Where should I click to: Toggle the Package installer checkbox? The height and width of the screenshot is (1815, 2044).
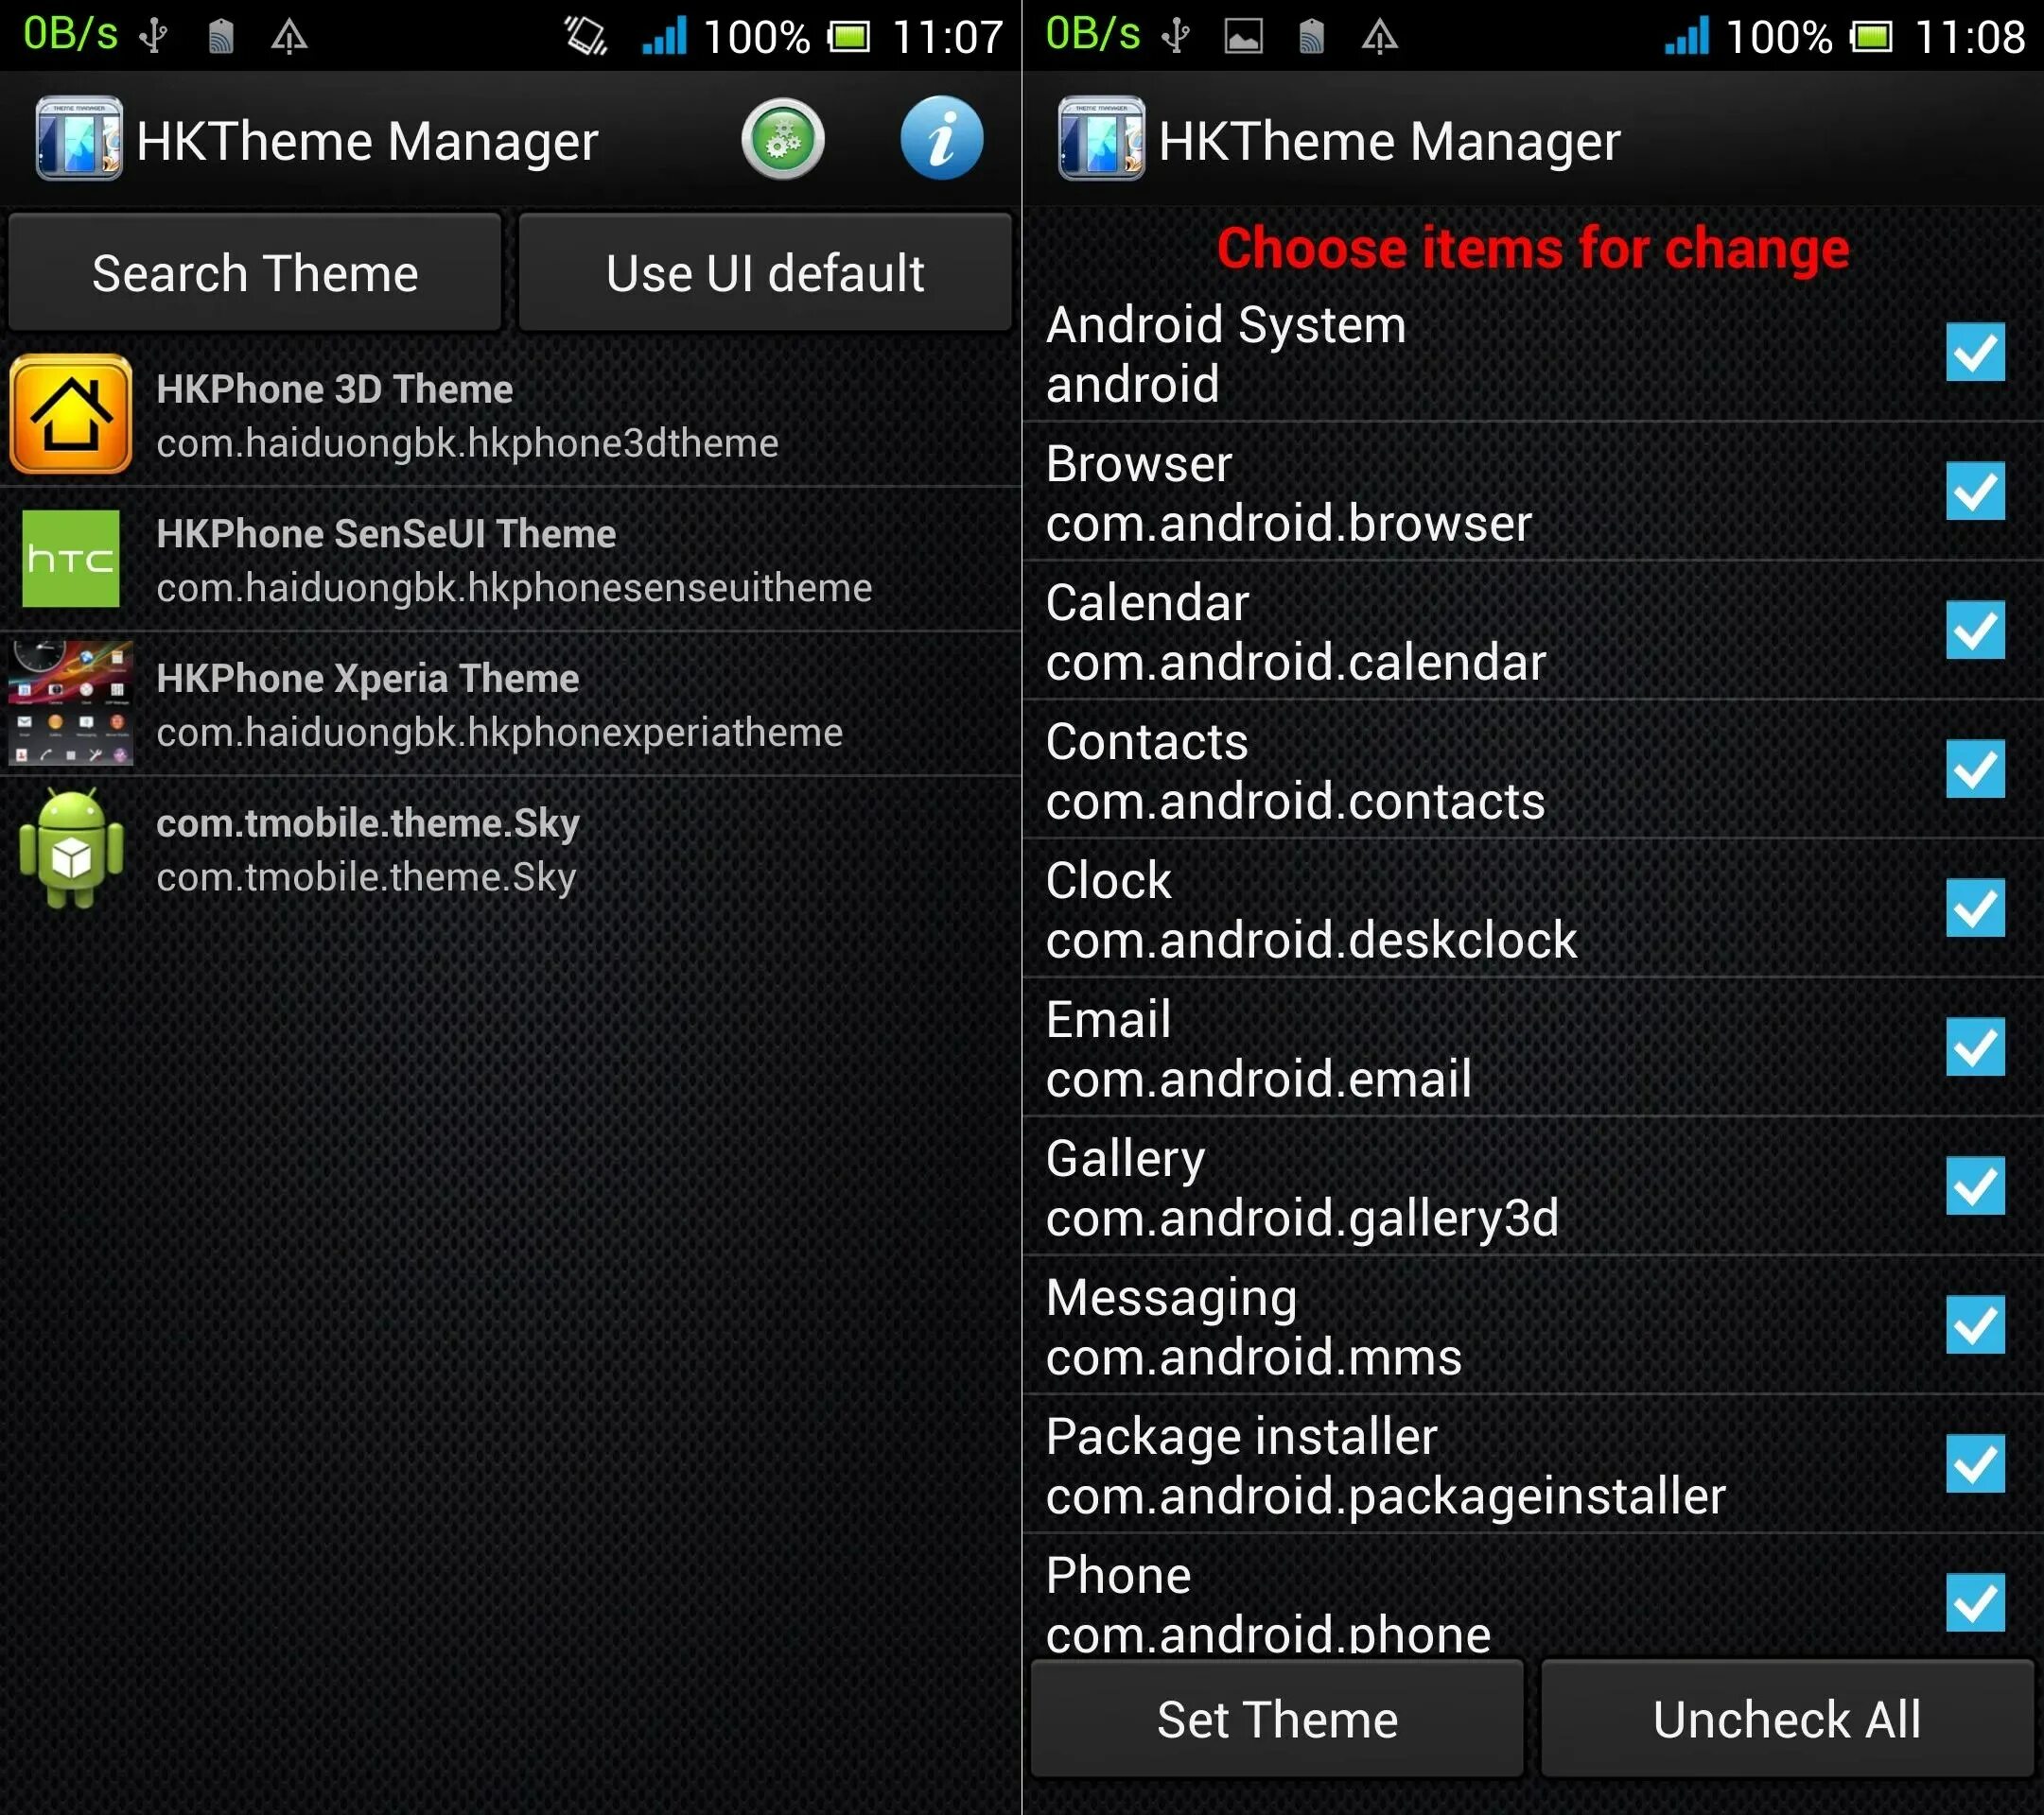click(x=1974, y=1464)
